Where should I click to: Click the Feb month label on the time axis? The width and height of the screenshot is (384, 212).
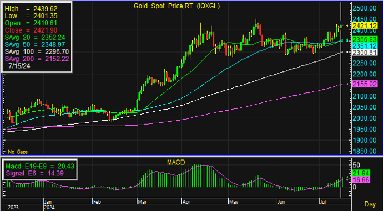tap(98, 201)
